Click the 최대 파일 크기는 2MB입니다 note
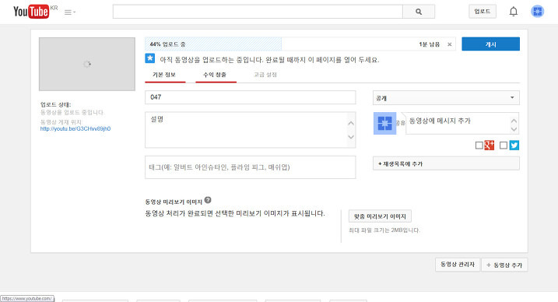Screen dimensions: 558x302 (x=384, y=230)
